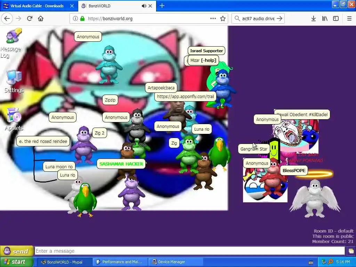The height and width of the screenshot is (267, 356).
Task: Bookmark this page with the star icon
Action: tap(223, 19)
